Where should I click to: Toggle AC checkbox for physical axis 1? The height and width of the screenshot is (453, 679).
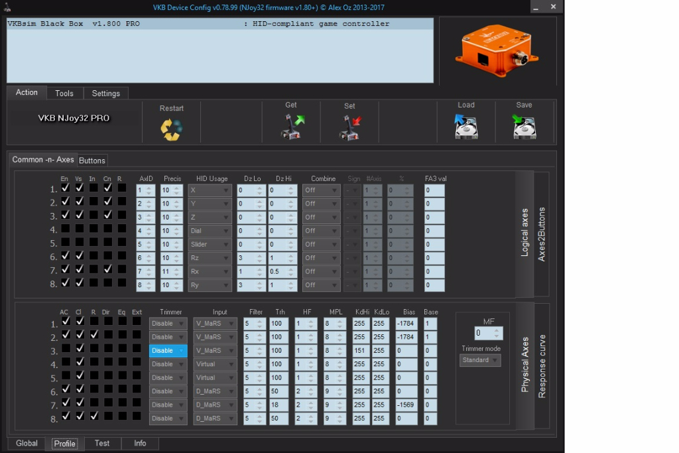coord(66,321)
